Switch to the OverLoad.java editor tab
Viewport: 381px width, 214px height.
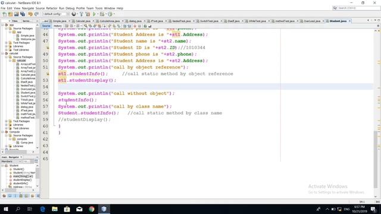coord(312,21)
